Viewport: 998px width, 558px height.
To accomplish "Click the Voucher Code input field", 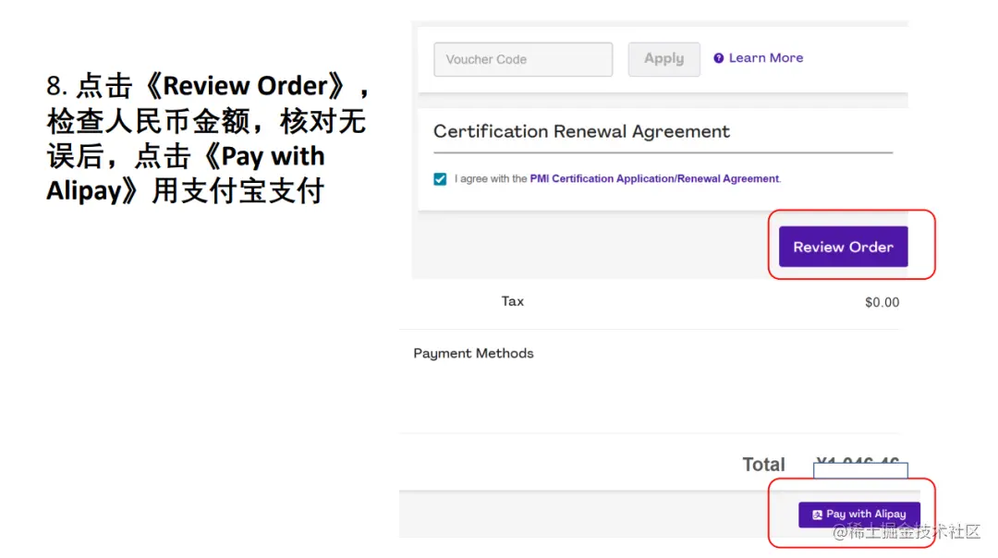I will [x=523, y=59].
